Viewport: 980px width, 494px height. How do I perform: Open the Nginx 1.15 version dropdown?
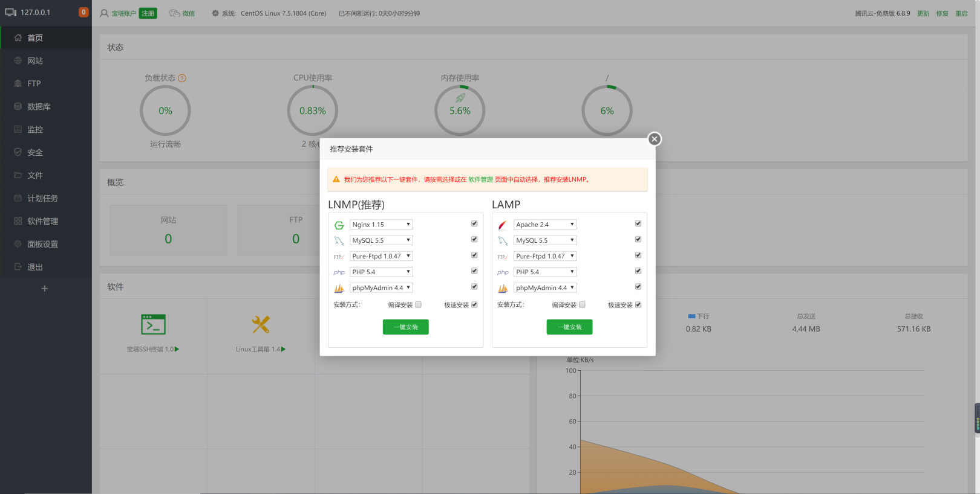381,225
